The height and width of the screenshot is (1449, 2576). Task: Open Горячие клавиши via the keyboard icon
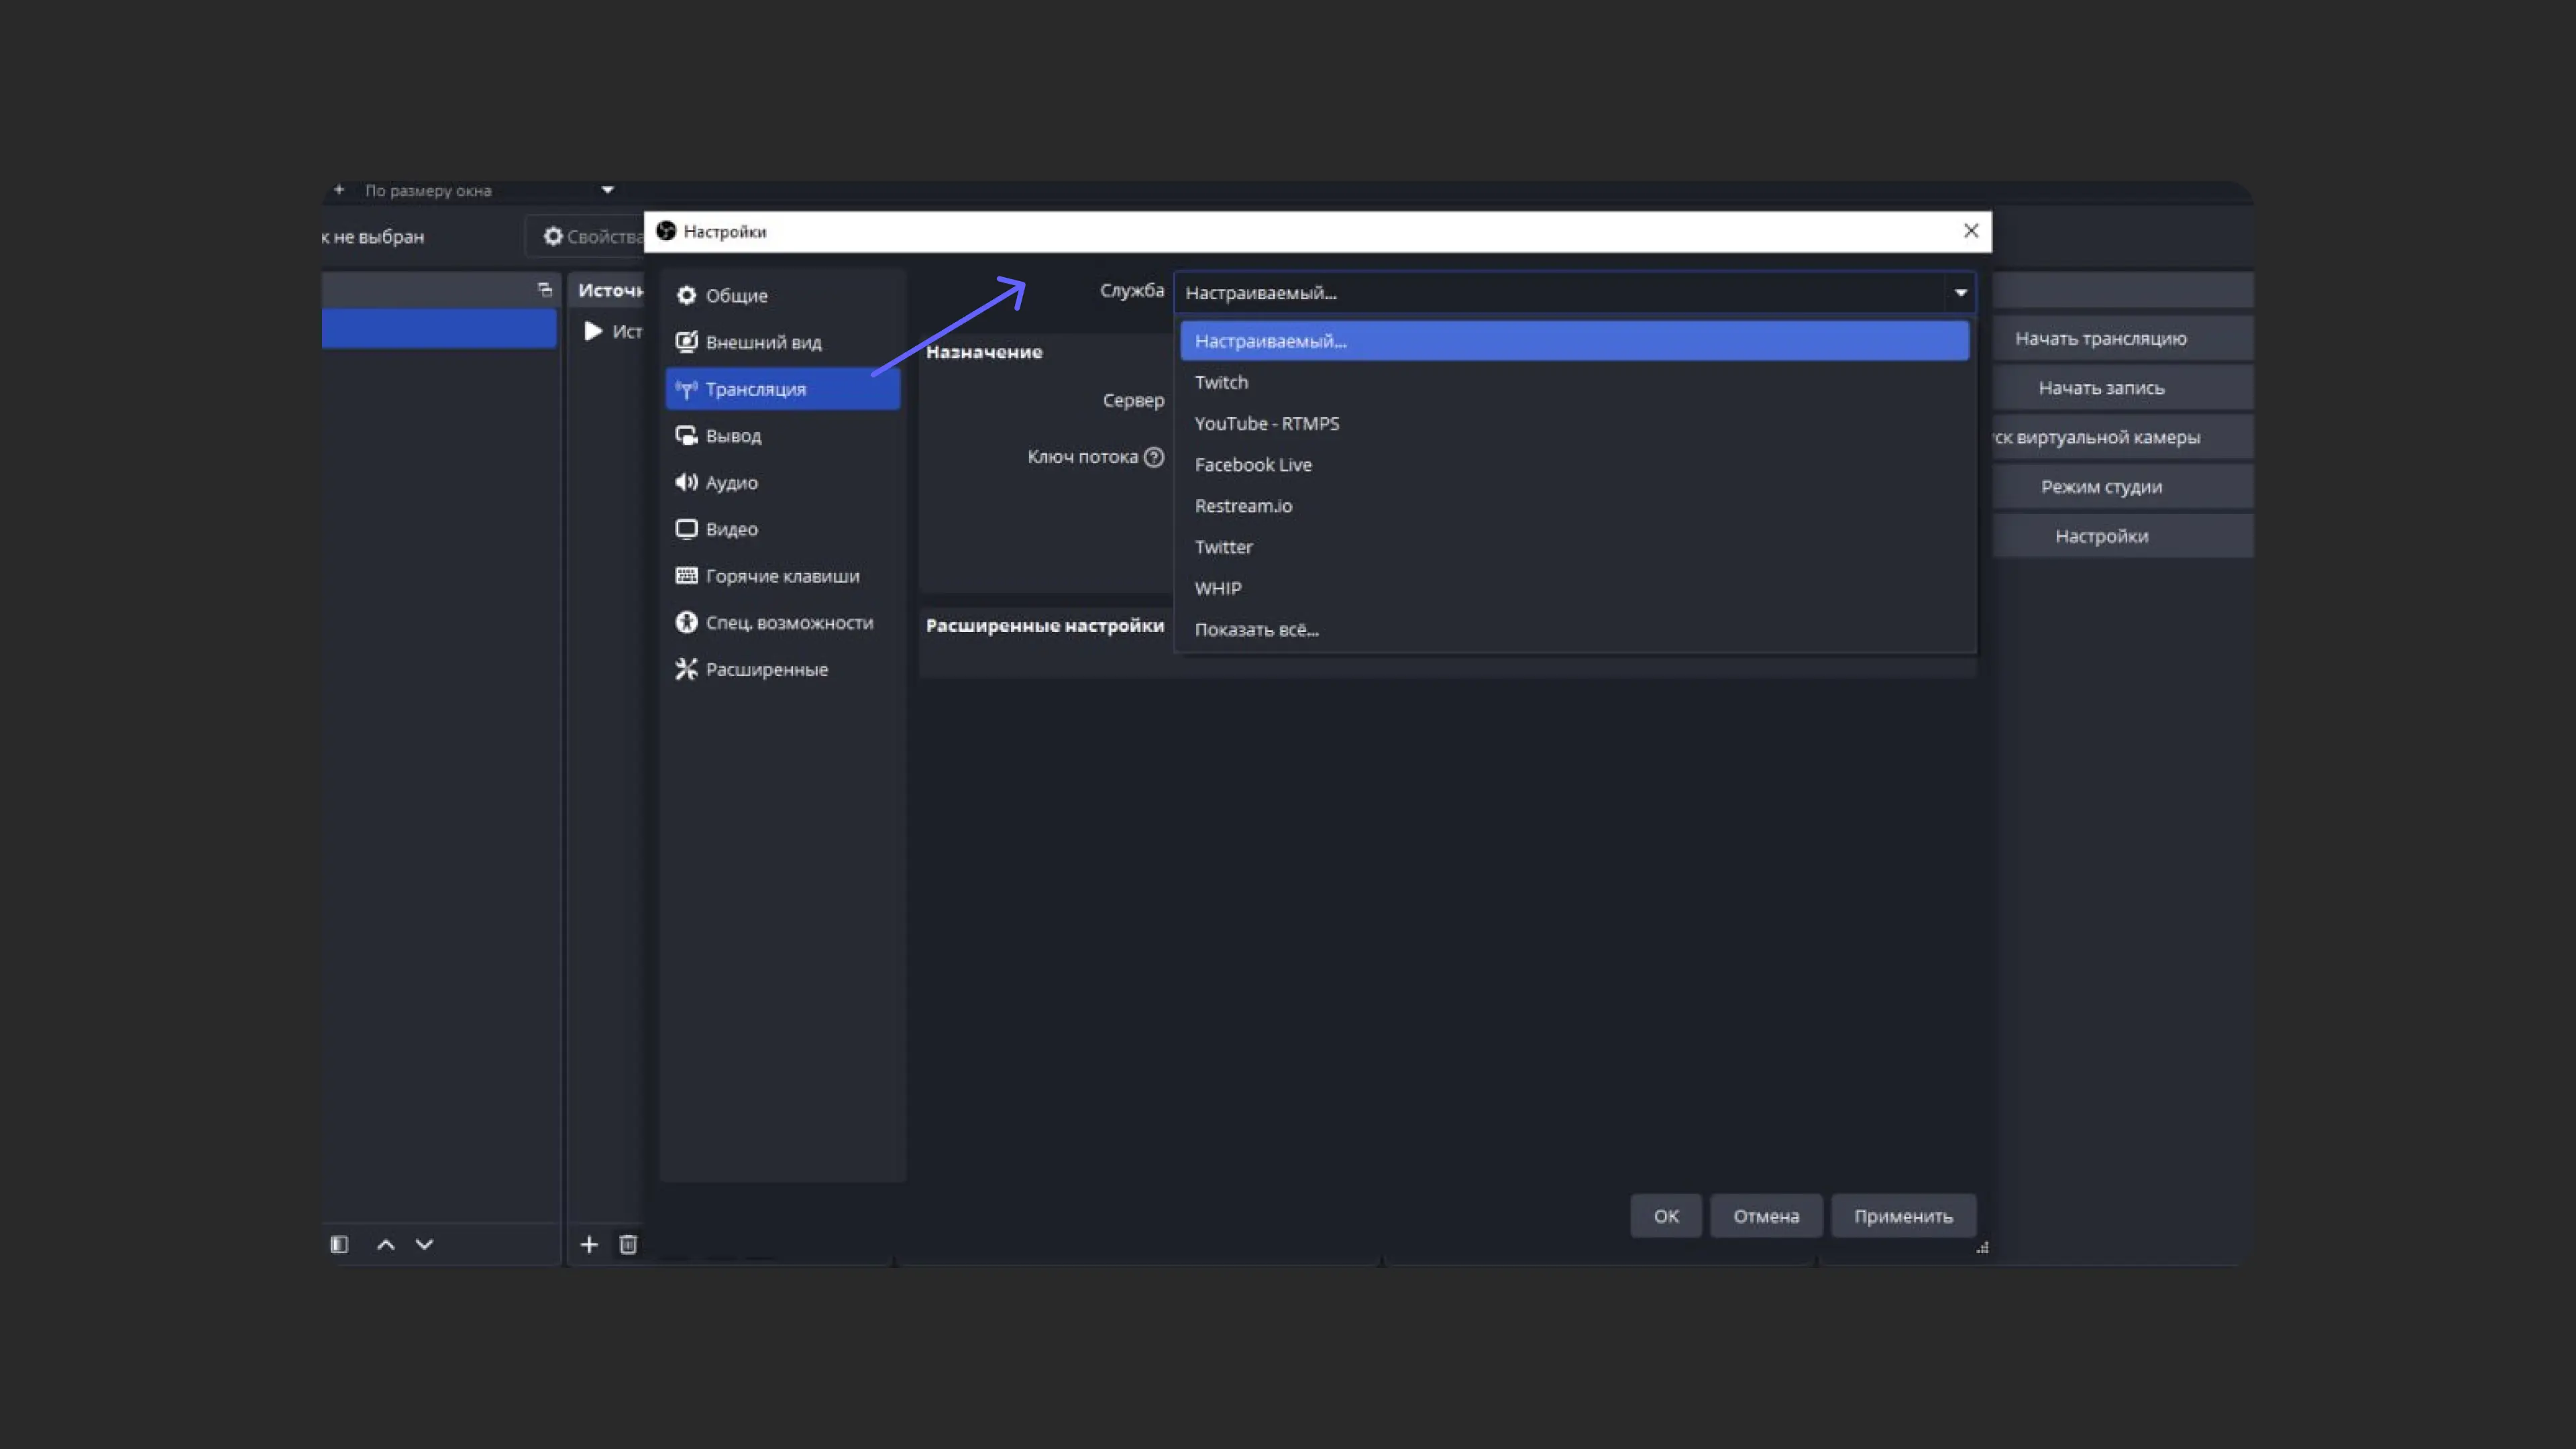click(x=686, y=575)
